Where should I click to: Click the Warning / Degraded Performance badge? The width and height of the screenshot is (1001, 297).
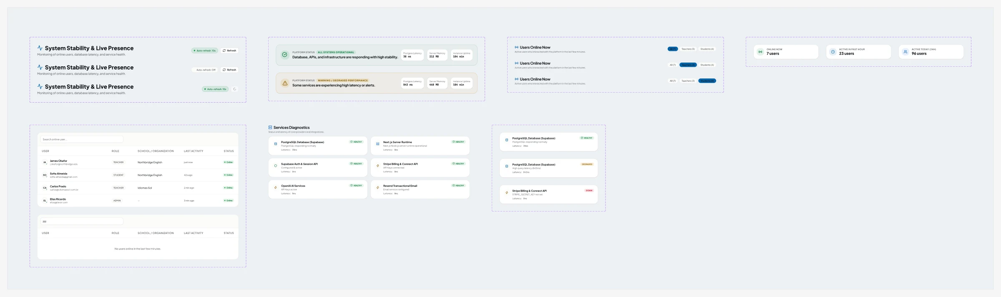coord(342,80)
